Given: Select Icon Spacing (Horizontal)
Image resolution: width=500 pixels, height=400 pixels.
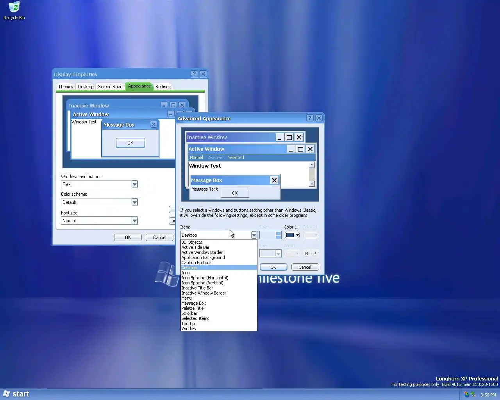Looking at the screenshot, I should [x=219, y=278].
